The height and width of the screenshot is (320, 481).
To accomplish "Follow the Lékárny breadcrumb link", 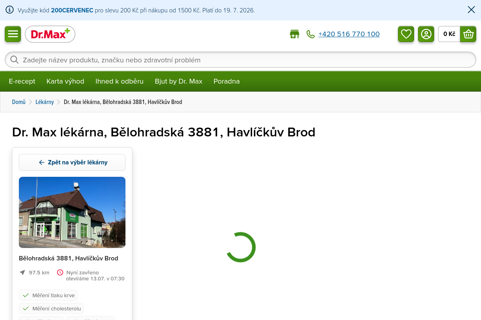I will 44,102.
